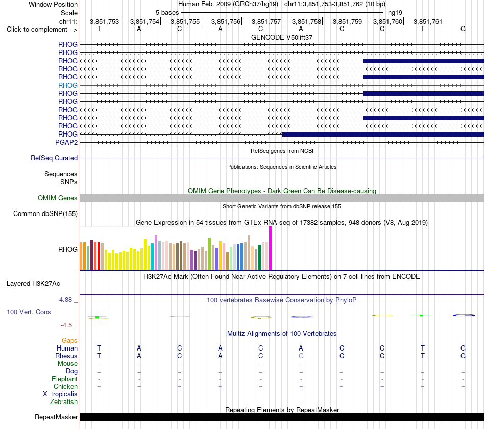Click the gray mismatched G in Rhesus row
The height and width of the screenshot is (429, 485).
(x=301, y=356)
